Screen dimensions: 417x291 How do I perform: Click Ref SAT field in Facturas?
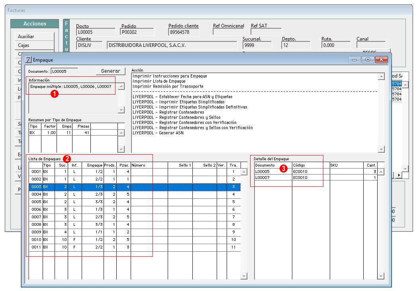point(266,31)
